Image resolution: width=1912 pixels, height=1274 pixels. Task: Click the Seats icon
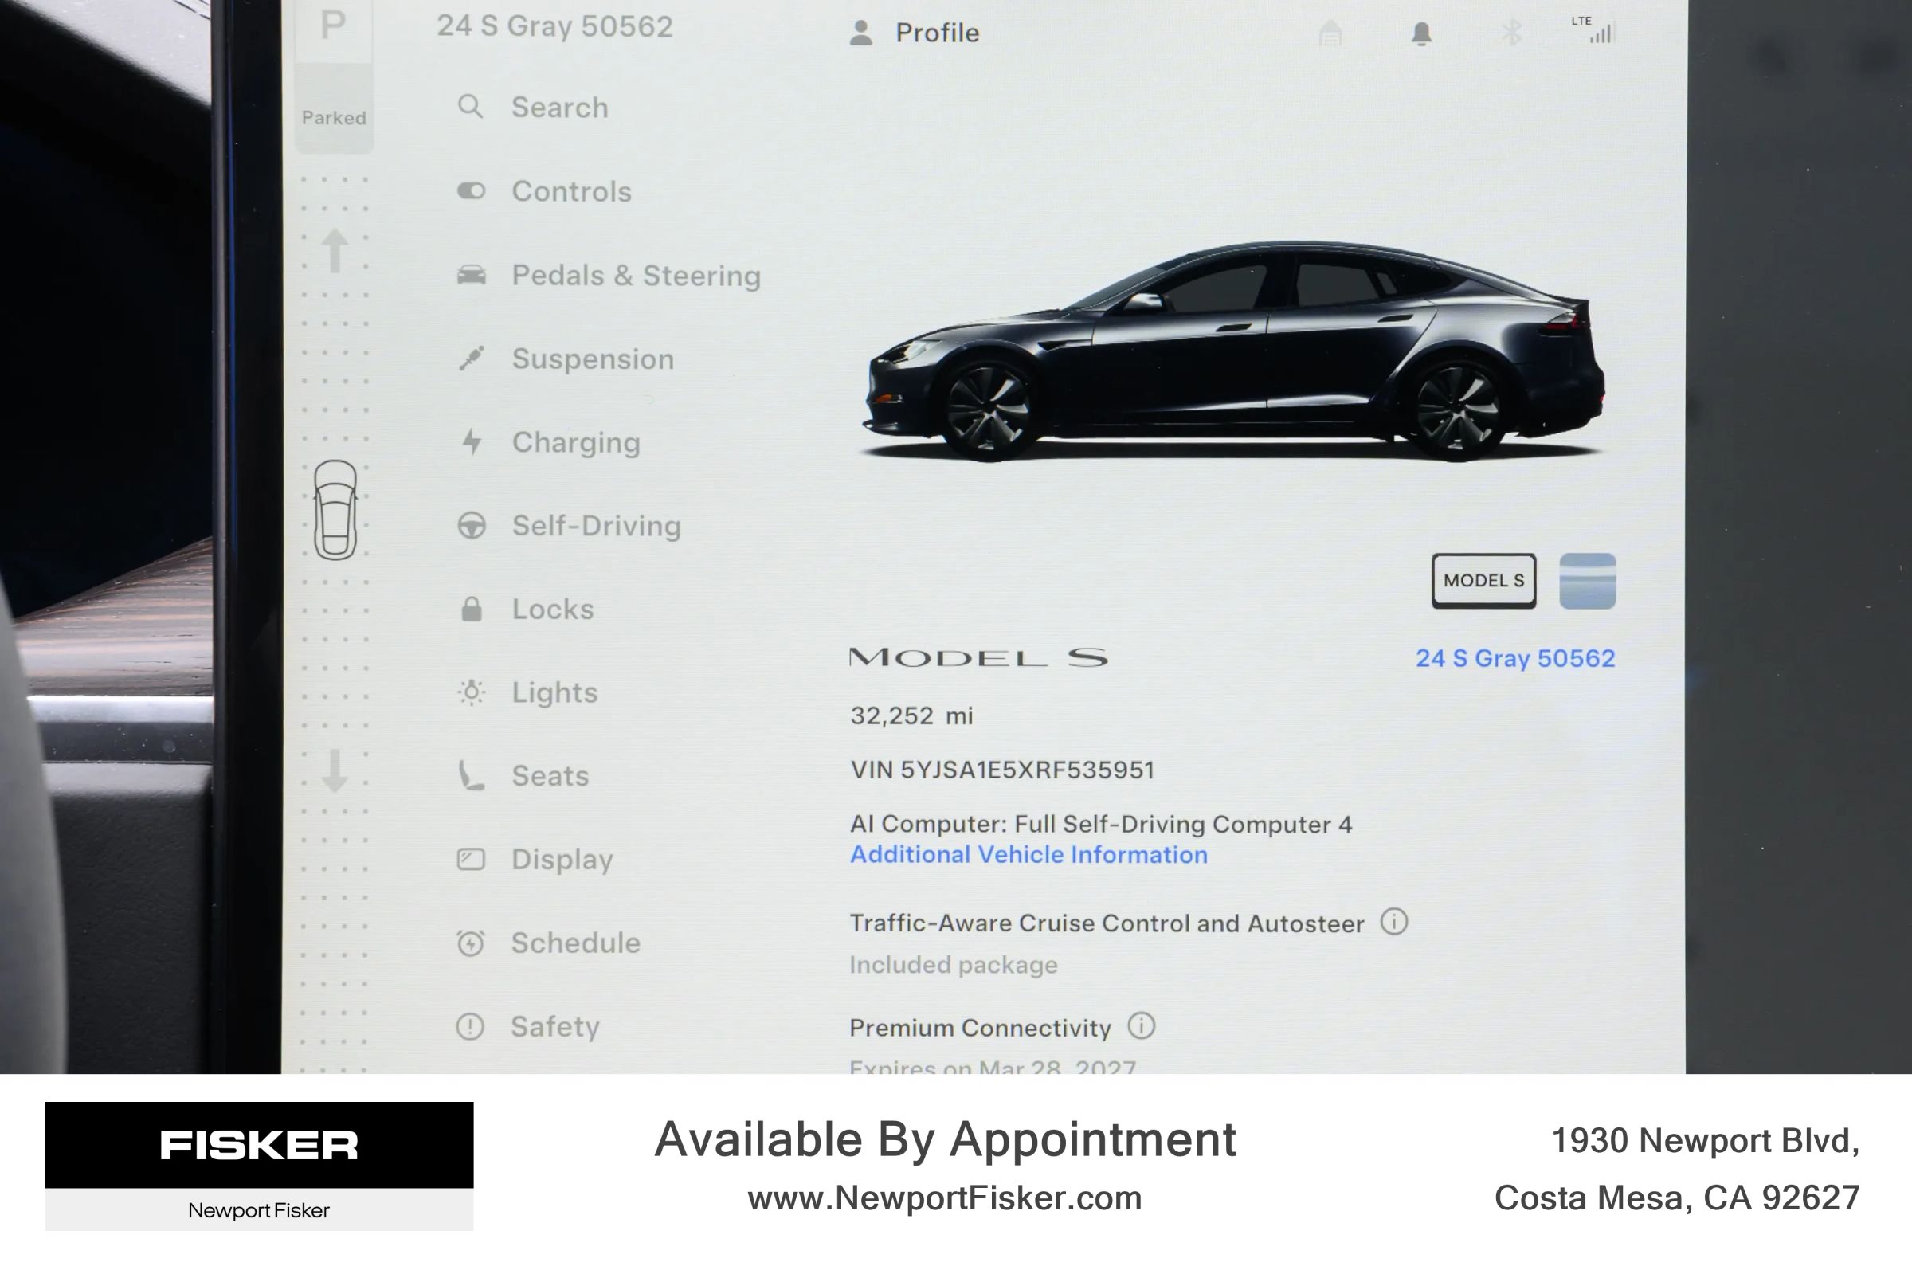(471, 775)
